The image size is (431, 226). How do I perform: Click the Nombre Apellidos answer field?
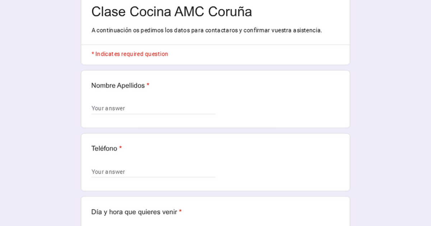pos(153,108)
